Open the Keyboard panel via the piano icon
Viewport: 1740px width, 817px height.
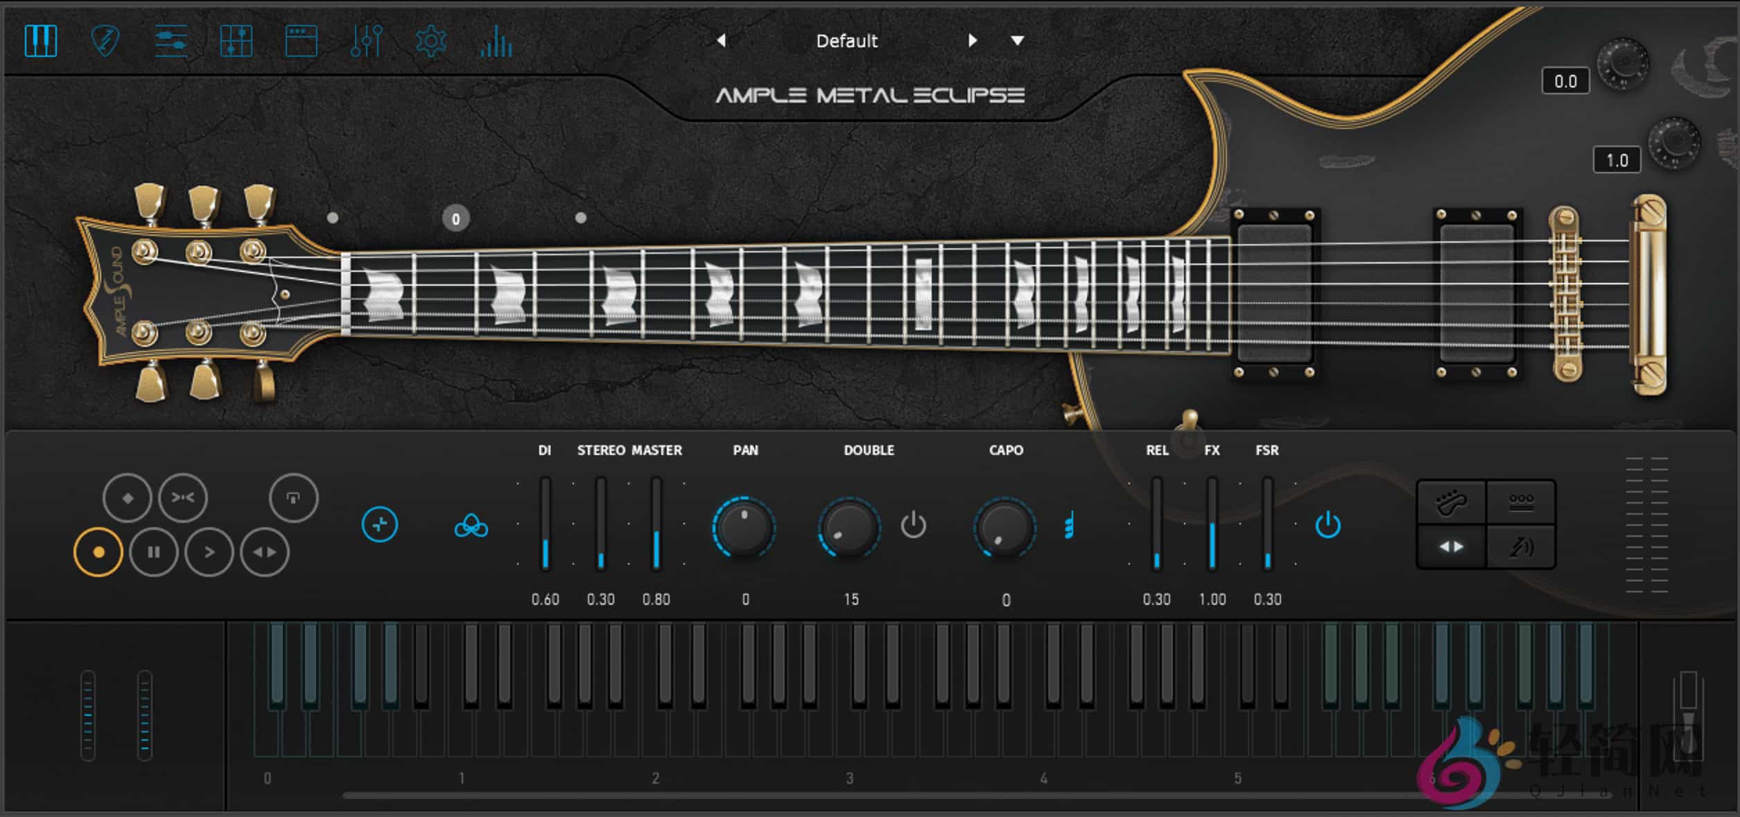[x=42, y=42]
